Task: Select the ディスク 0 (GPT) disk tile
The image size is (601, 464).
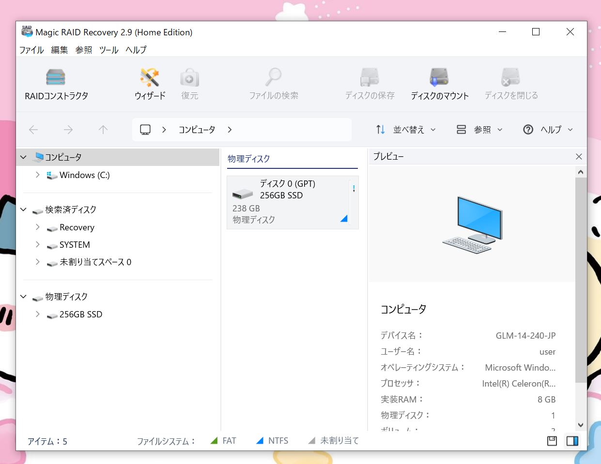Action: [293, 202]
